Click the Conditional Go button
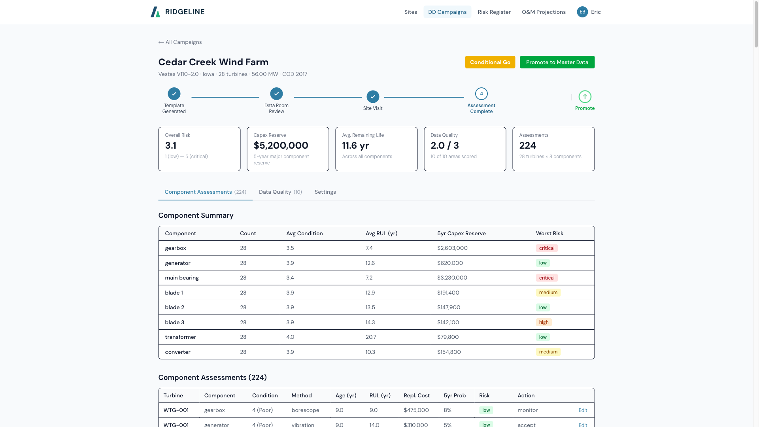The image size is (759, 427). click(x=490, y=62)
